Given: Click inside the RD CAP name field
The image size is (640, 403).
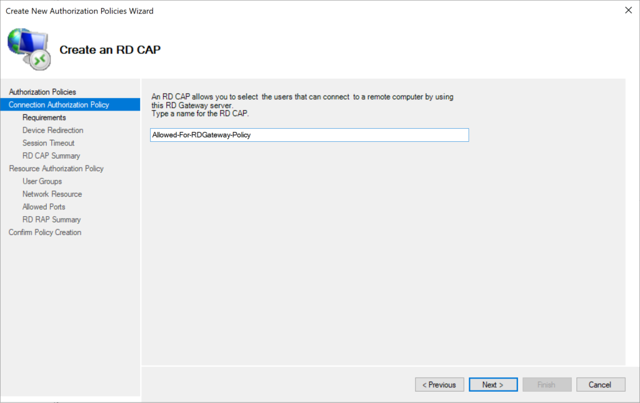Looking at the screenshot, I should (x=309, y=135).
